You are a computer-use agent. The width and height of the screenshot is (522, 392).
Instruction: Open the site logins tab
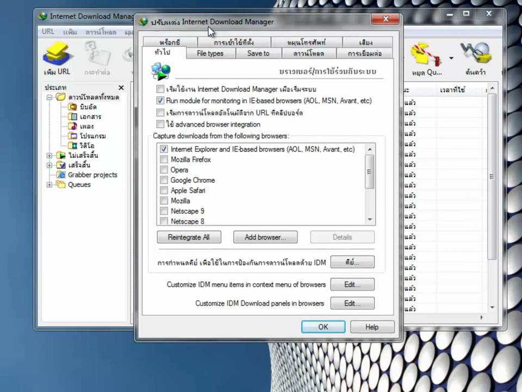(x=234, y=42)
